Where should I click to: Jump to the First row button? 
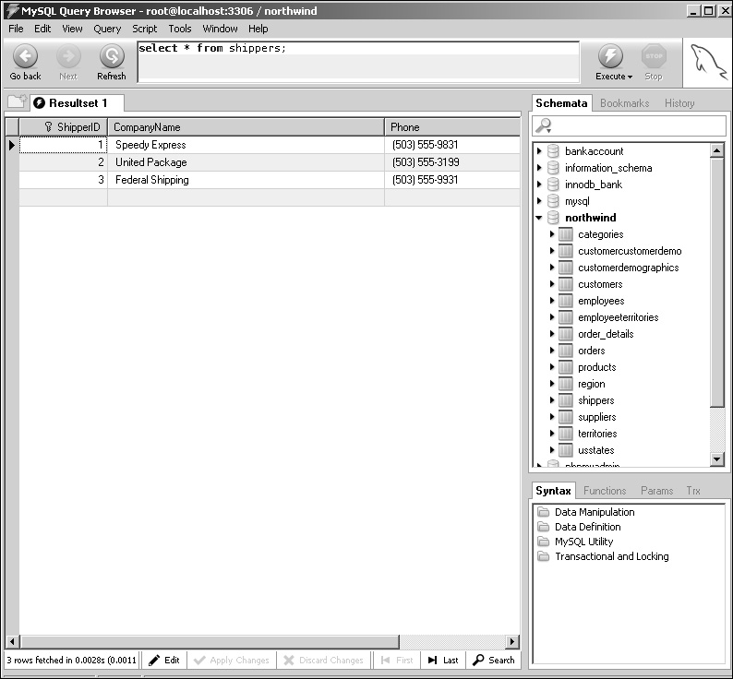(397, 660)
